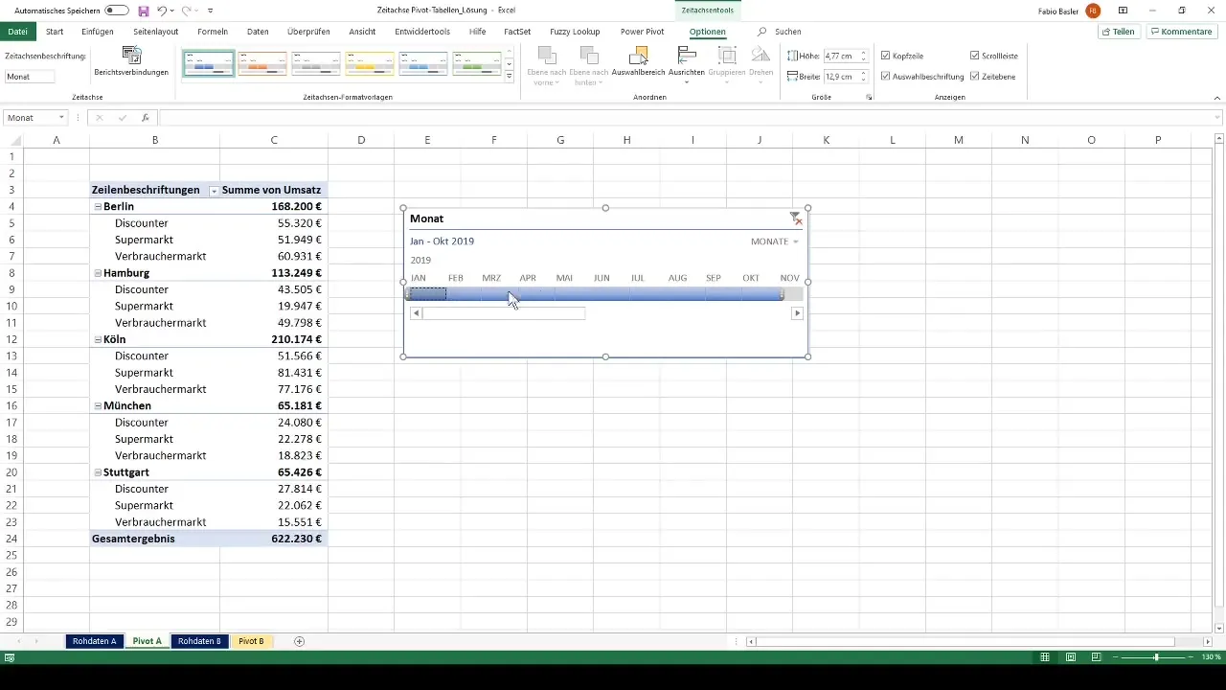Collapse the Hamburg group
Image resolution: width=1226 pixels, height=690 pixels.
(x=98, y=273)
